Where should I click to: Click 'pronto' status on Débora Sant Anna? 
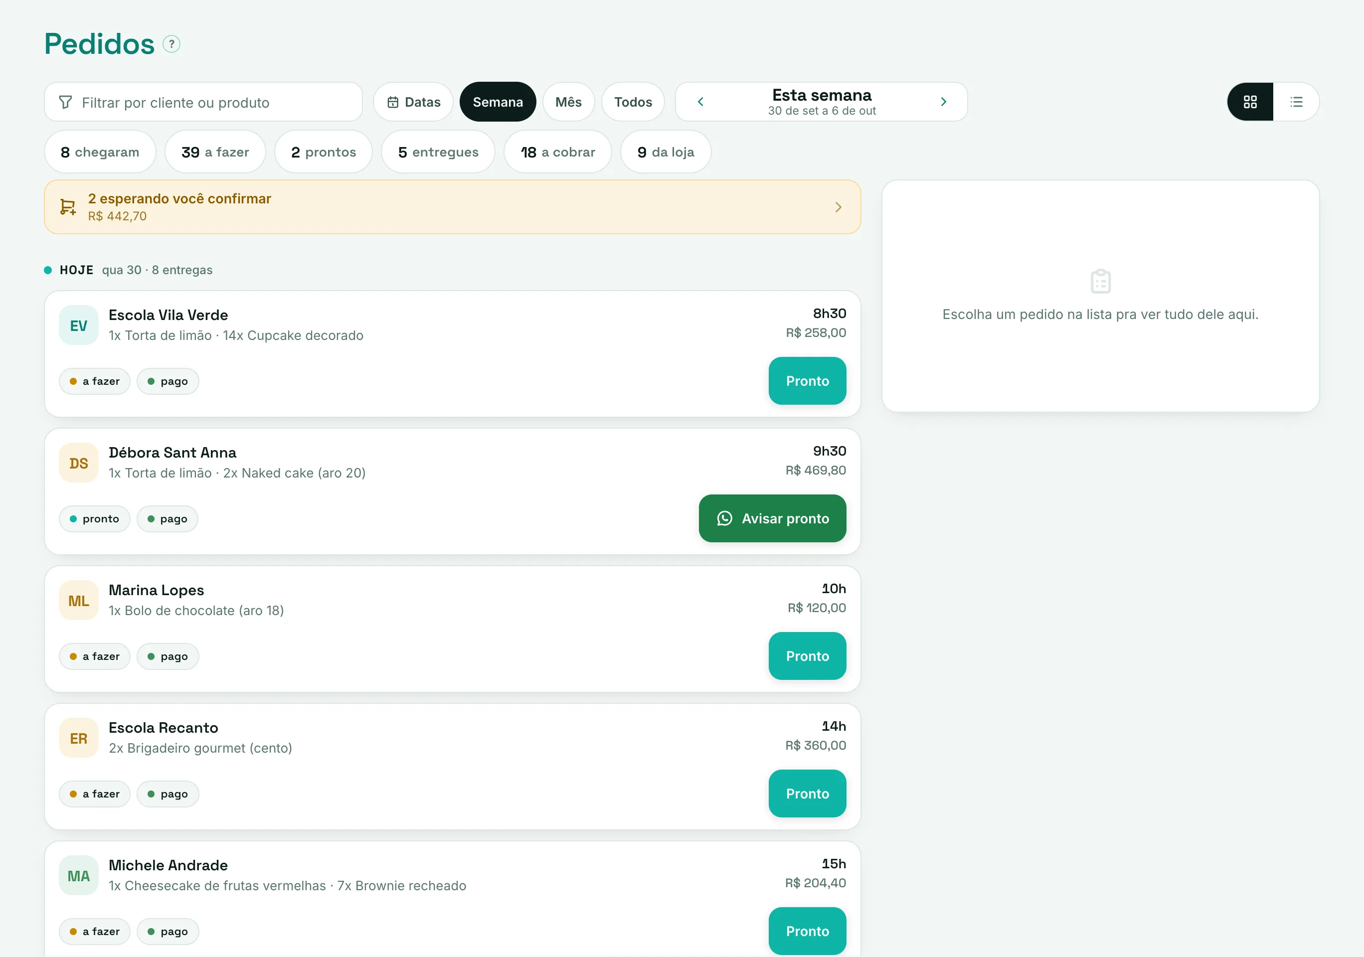(x=94, y=518)
